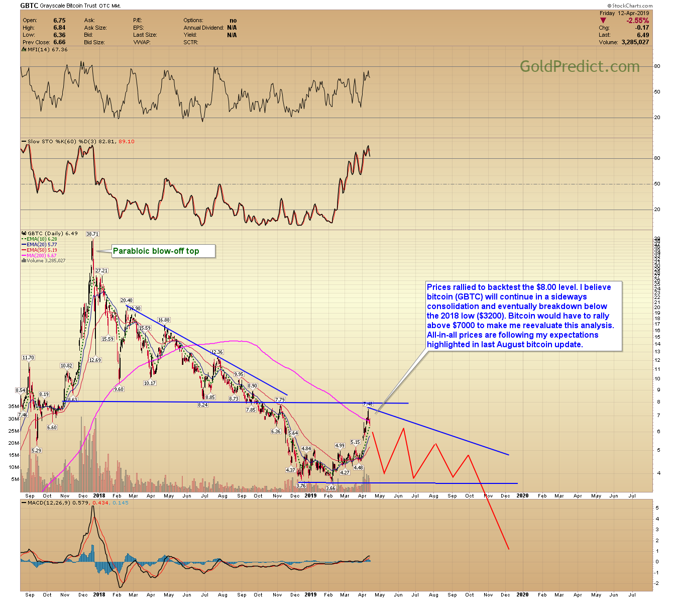Viewport: 673px width, 599px height.
Task: Click the 20.40 price label
Action: 127,301
